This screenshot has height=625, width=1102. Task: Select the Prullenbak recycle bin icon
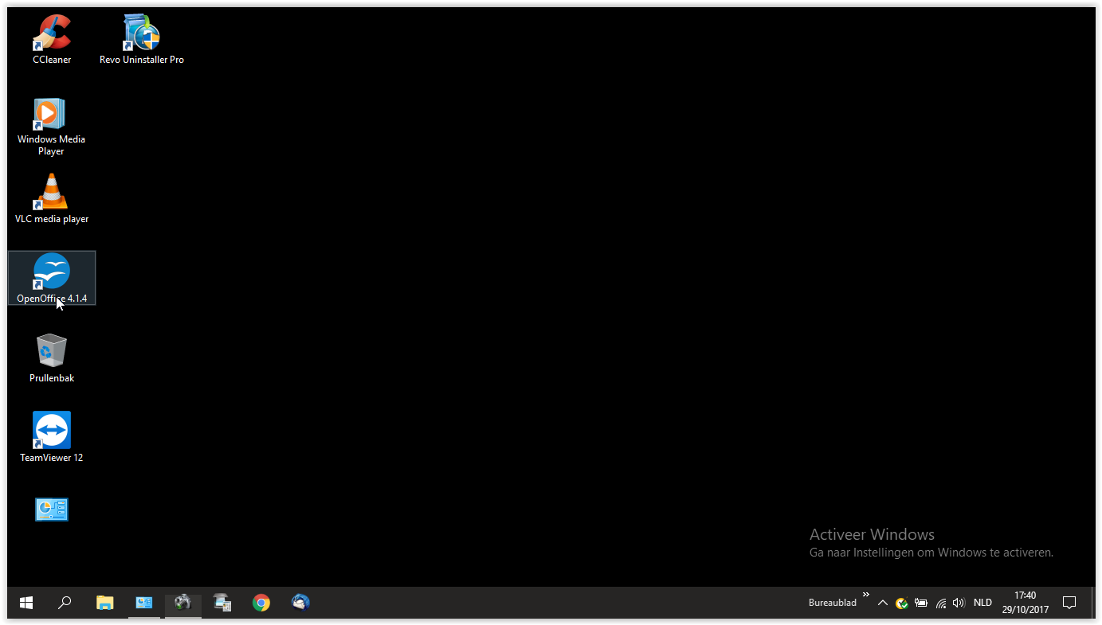[x=52, y=358]
